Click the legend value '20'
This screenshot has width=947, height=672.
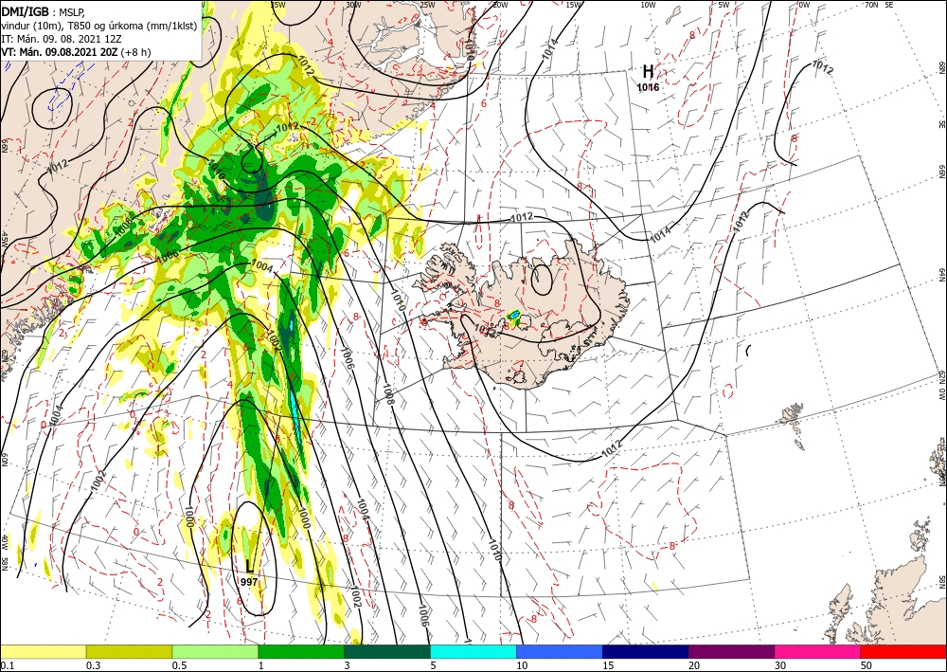click(x=694, y=665)
